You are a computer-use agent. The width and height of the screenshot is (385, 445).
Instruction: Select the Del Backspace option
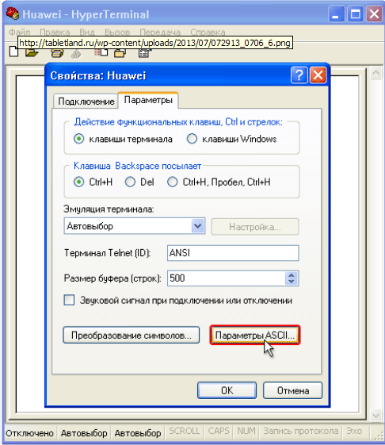(130, 182)
